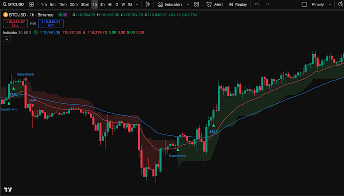Open the dropdown arrow next to Indicators
The image size is (344, 196).
click(188, 4)
